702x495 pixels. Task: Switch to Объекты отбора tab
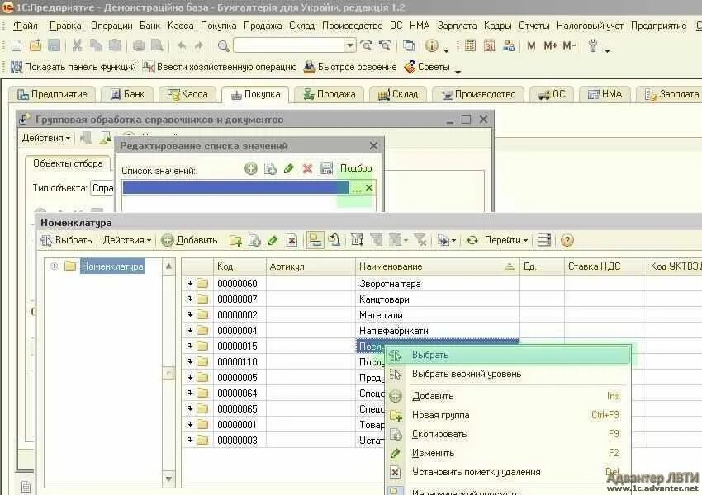coord(68,163)
